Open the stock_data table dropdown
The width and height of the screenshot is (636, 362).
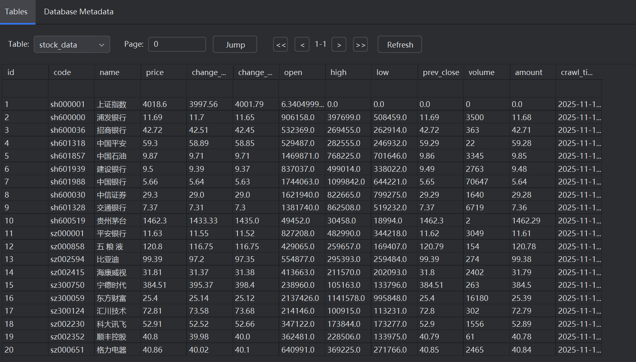point(72,45)
